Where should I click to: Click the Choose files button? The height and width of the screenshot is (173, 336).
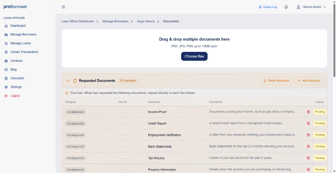(194, 56)
